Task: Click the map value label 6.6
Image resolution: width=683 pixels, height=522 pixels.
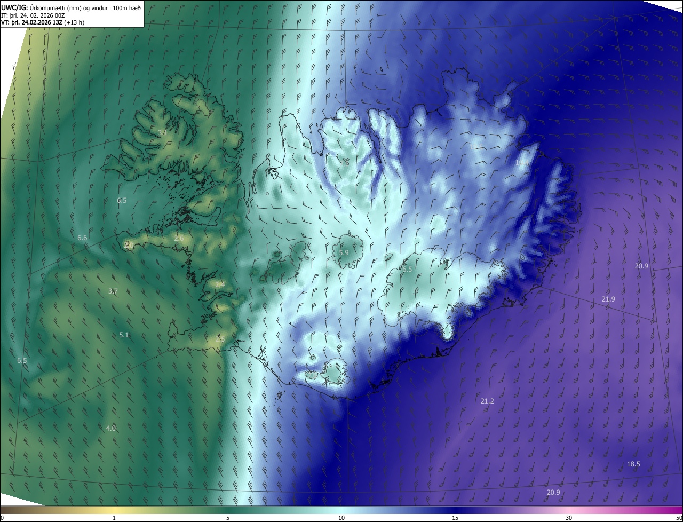Action: (82, 238)
